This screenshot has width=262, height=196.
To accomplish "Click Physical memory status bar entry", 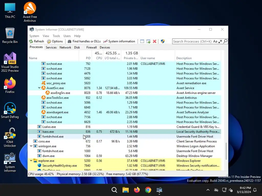I will (x=80, y=174).
